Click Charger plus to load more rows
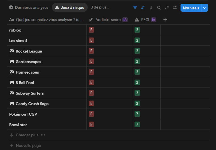Viewport: 216px width, 150px height. (x=27, y=135)
